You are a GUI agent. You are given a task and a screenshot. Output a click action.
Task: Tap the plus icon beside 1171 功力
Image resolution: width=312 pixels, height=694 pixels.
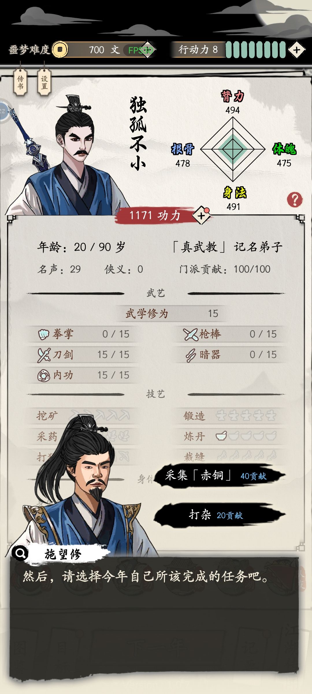tap(202, 215)
